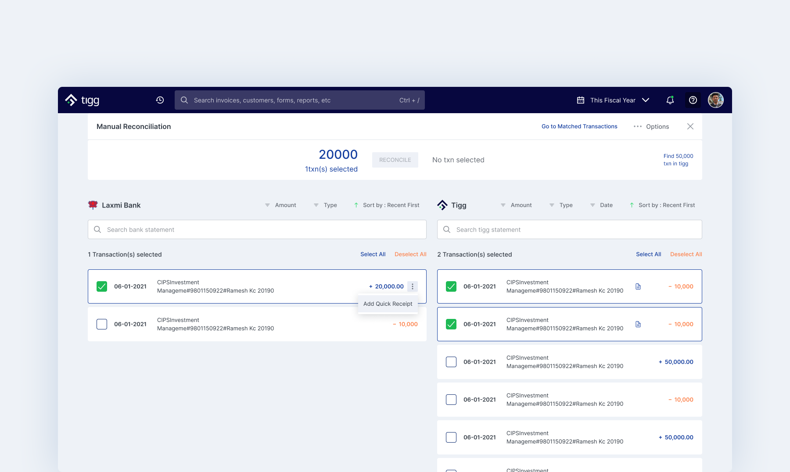This screenshot has width=790, height=472.
Task: Click the RECONCILE button
Action: (x=395, y=160)
